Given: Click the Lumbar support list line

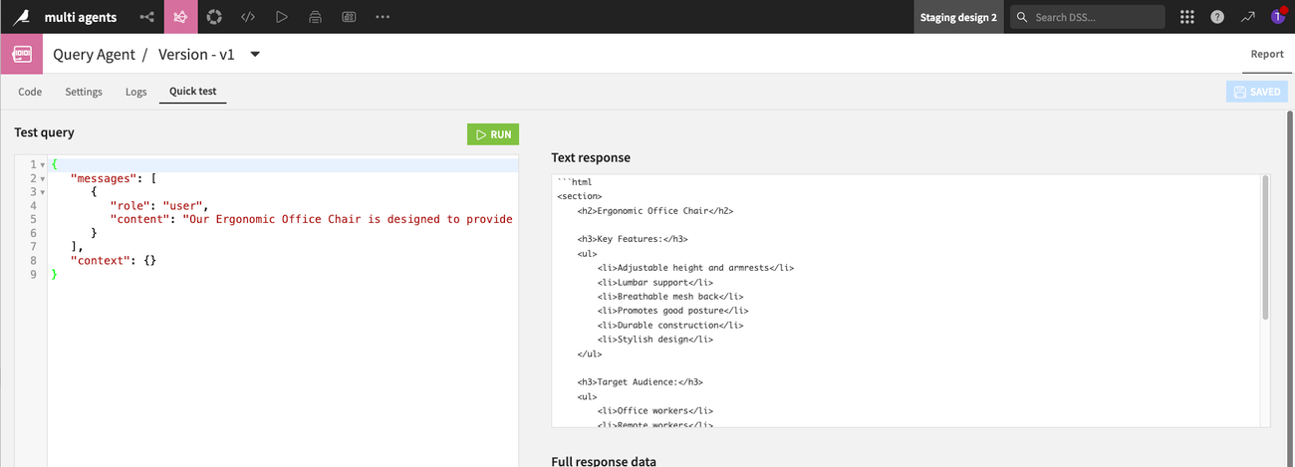Looking at the screenshot, I should click(x=655, y=282).
